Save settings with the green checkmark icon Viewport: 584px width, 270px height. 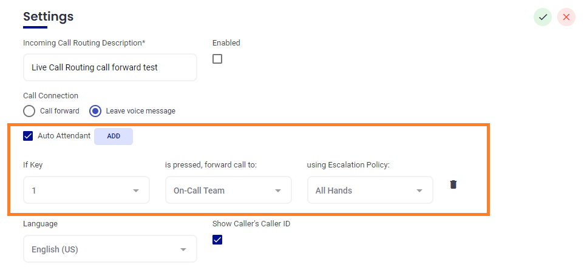(x=543, y=17)
